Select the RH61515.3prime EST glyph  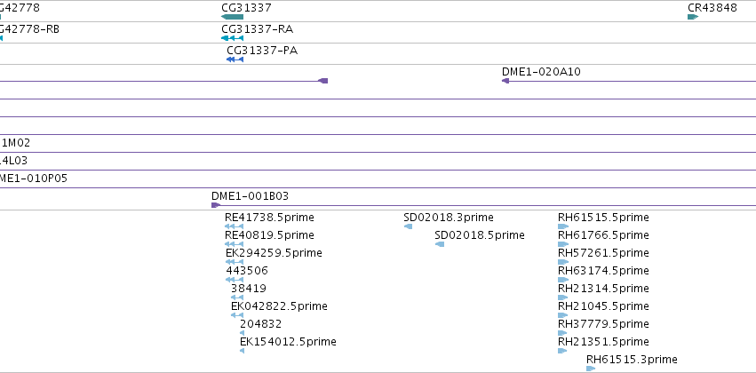coord(591,369)
